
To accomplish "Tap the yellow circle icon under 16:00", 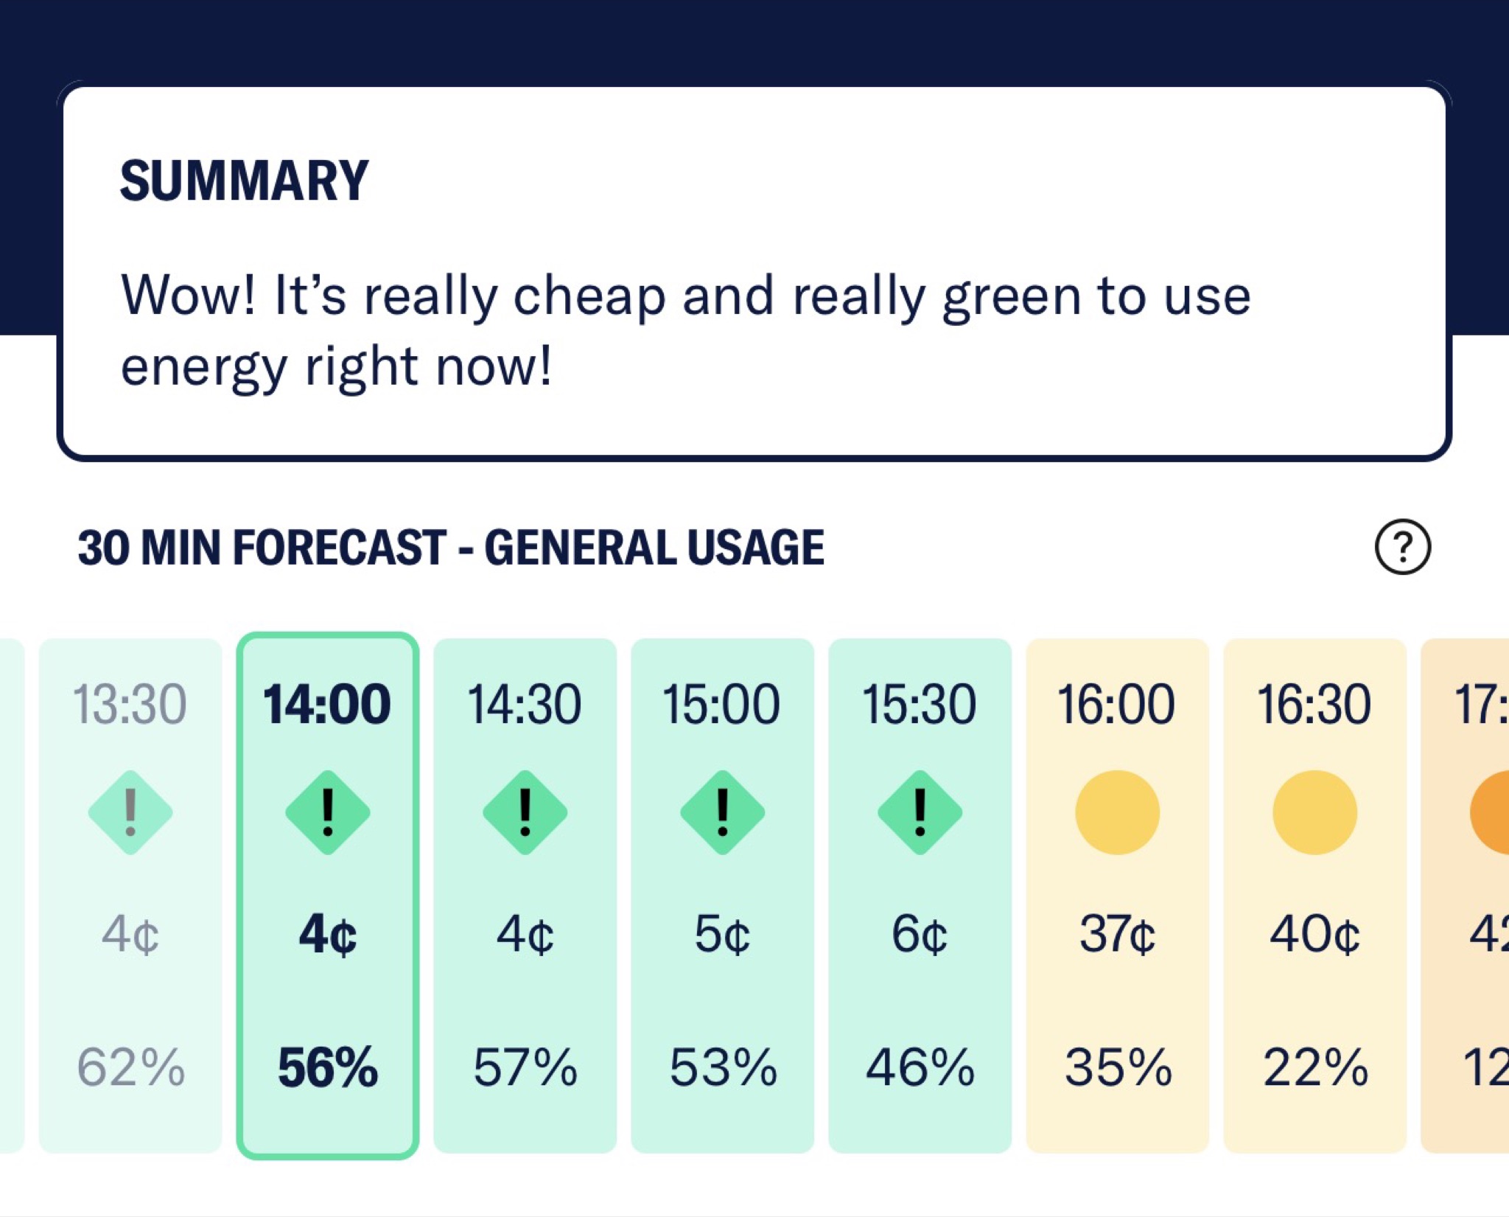I will tap(1118, 812).
